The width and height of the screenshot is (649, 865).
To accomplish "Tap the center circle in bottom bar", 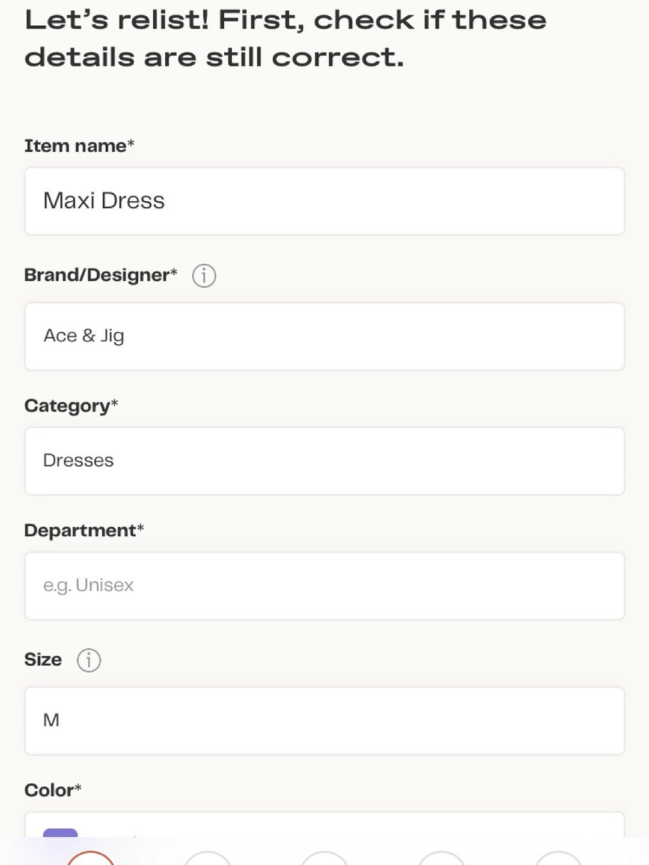I will (324, 858).
